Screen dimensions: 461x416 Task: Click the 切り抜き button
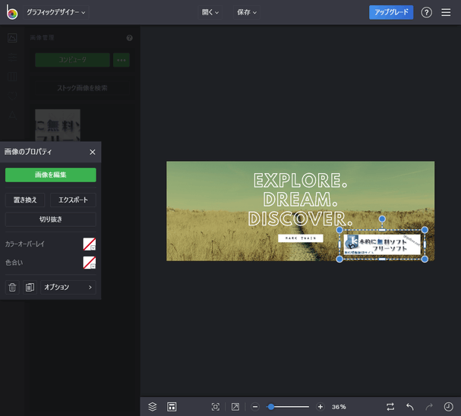51,219
